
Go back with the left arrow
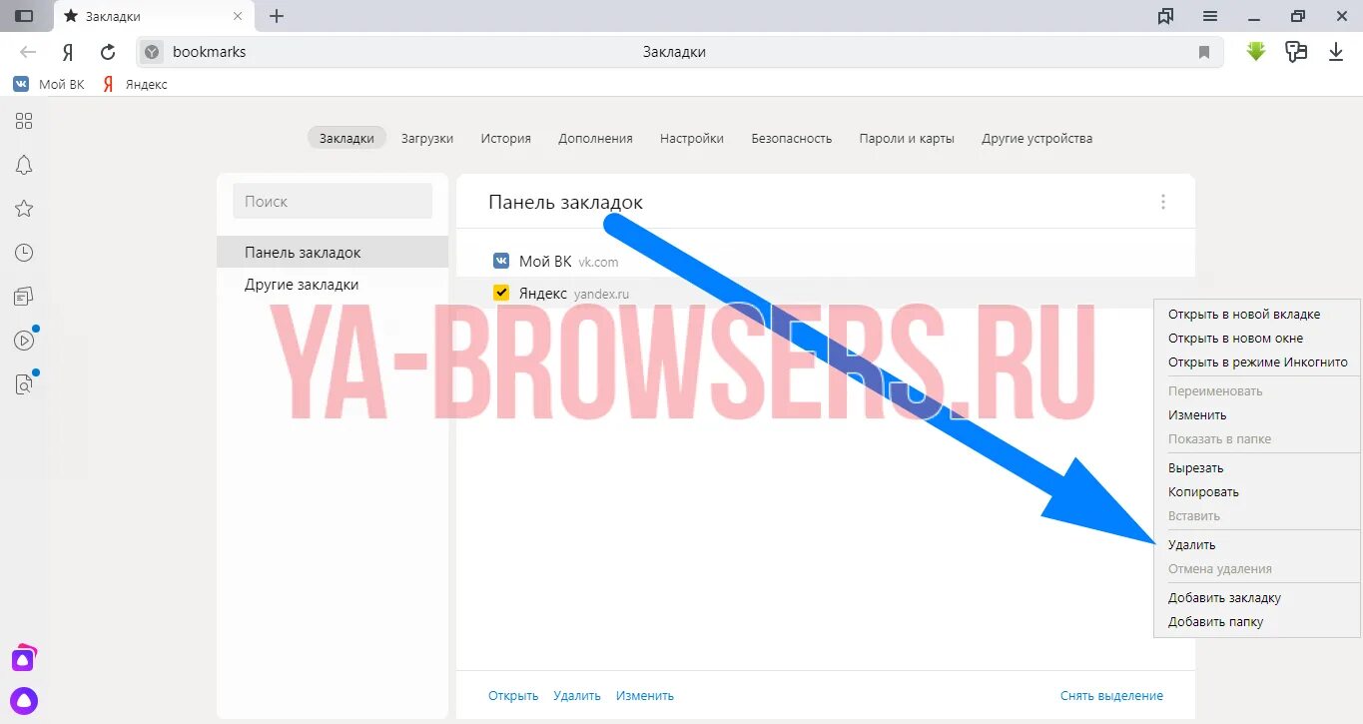(28, 52)
